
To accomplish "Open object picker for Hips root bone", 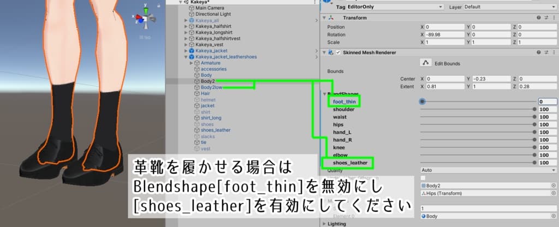I will pos(554,193).
